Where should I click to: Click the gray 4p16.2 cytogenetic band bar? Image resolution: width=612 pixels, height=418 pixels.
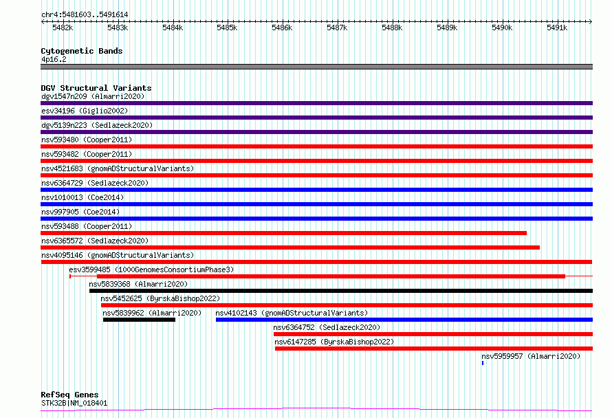[x=316, y=67]
